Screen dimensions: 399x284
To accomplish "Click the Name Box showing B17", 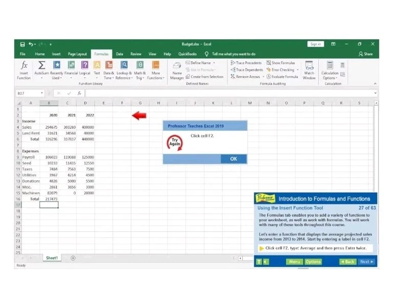I will click(x=28, y=93).
